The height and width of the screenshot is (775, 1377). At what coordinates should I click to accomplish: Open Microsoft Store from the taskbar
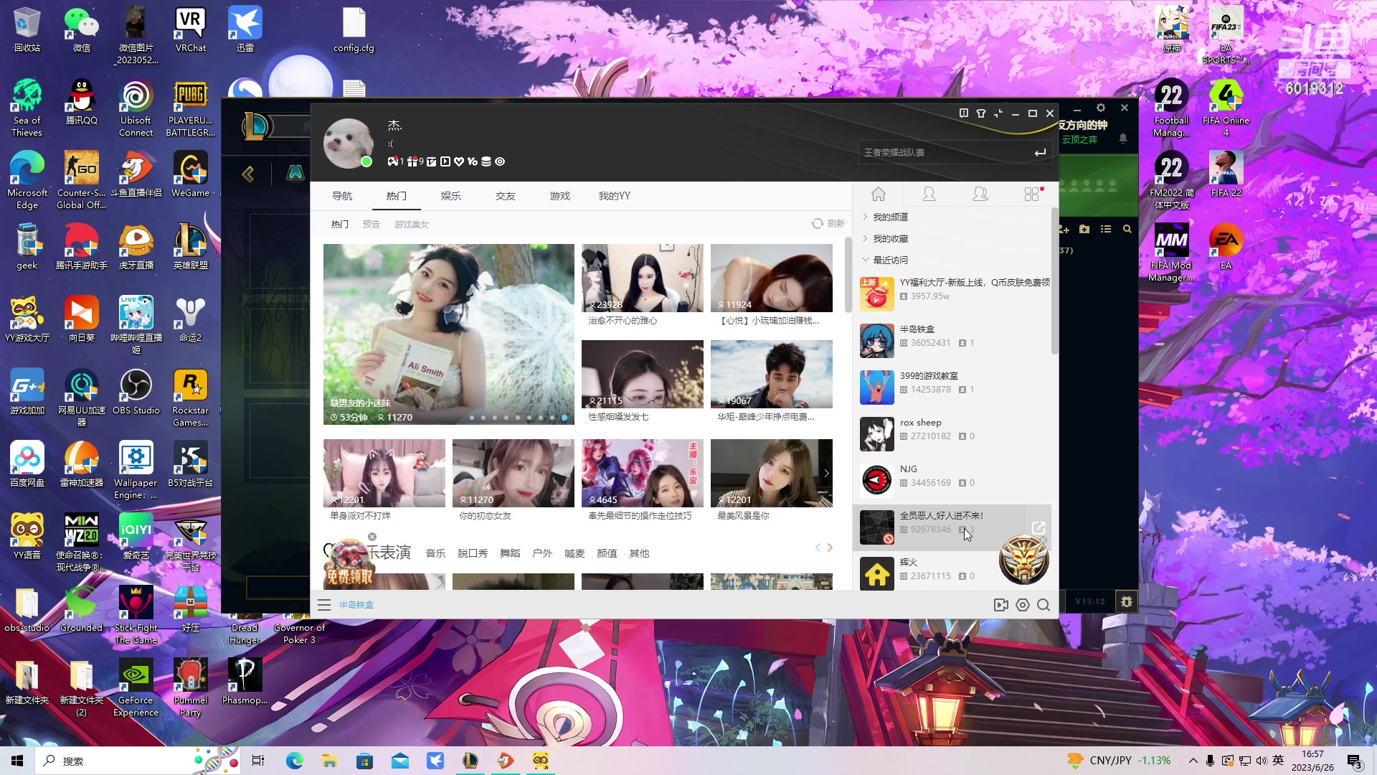click(x=364, y=761)
